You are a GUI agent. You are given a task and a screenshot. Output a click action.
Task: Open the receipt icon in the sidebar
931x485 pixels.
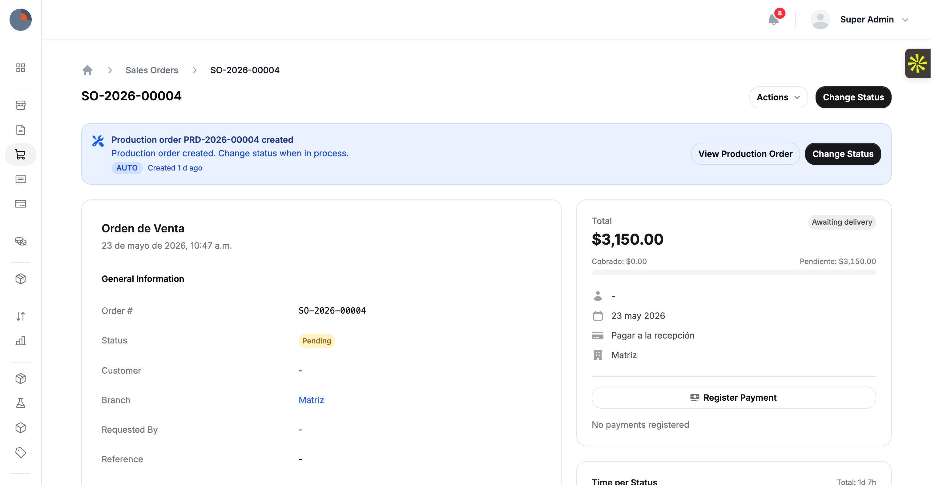coord(21,179)
